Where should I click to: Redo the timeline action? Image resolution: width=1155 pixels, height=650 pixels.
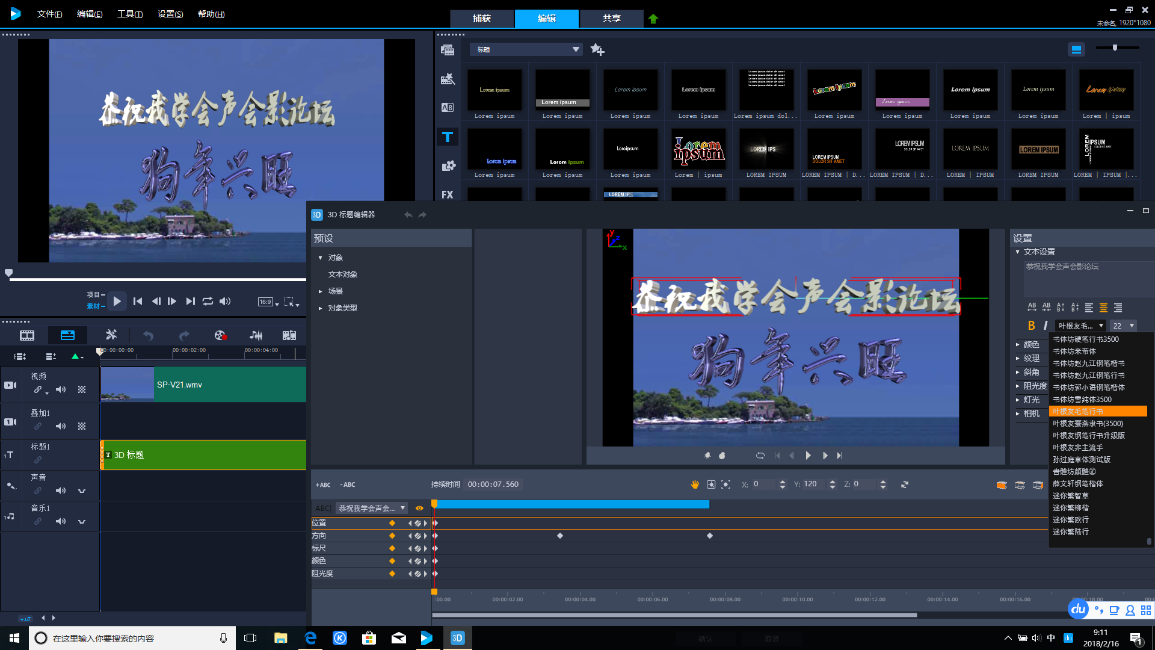(x=184, y=335)
